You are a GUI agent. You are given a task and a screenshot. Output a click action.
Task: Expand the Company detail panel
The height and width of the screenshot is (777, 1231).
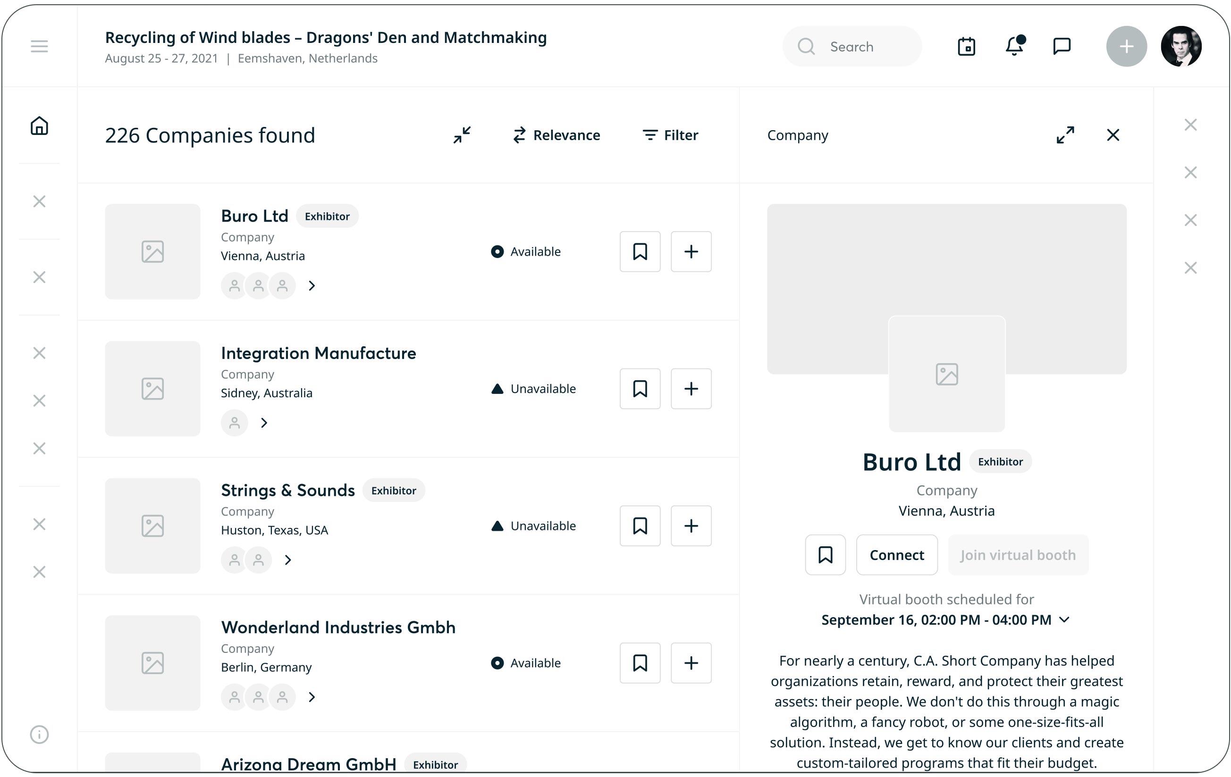click(x=1065, y=135)
